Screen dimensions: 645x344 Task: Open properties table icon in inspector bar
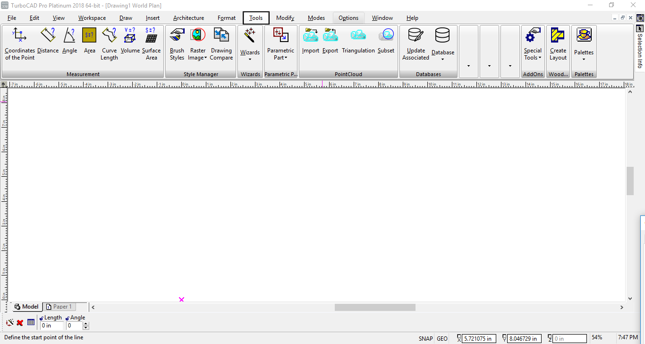pyautogui.click(x=31, y=322)
